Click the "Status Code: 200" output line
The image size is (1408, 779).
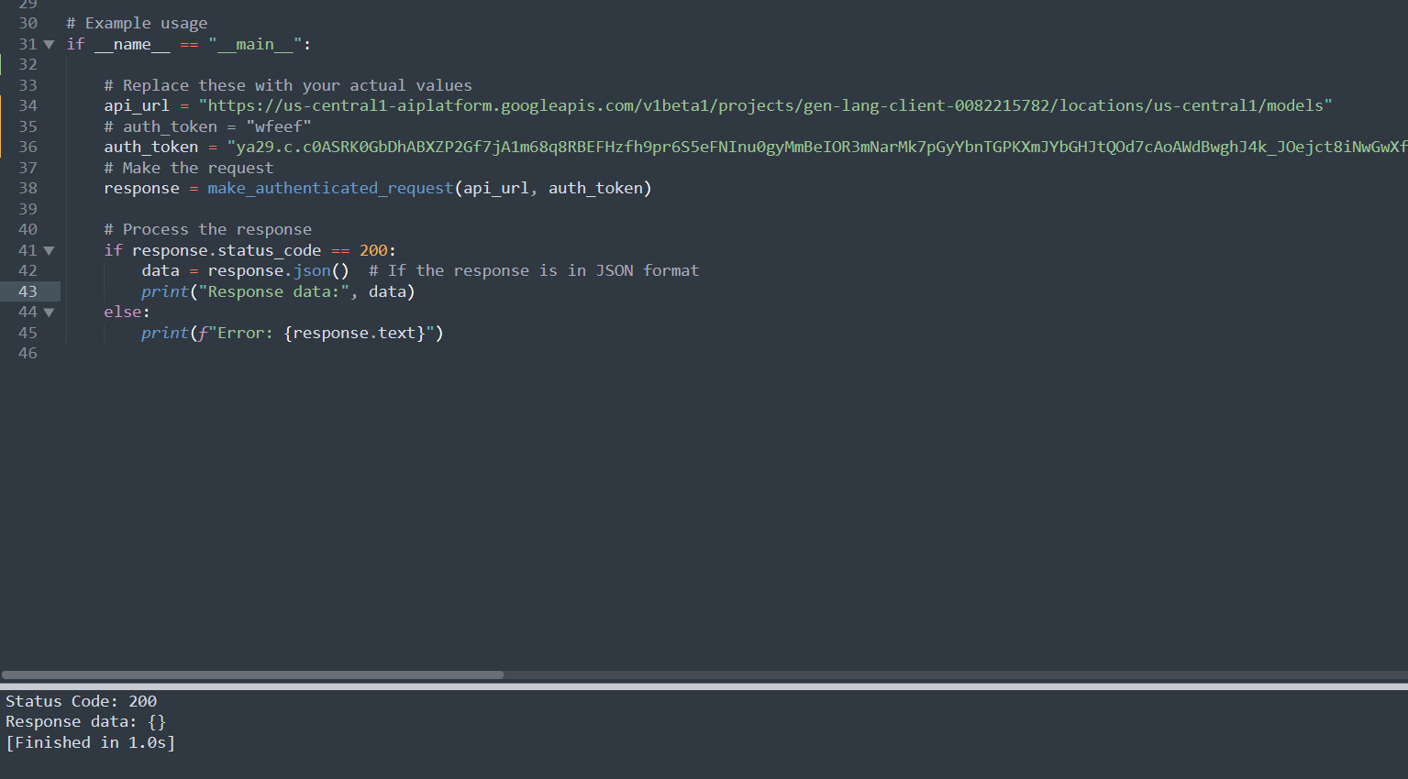pyautogui.click(x=81, y=701)
